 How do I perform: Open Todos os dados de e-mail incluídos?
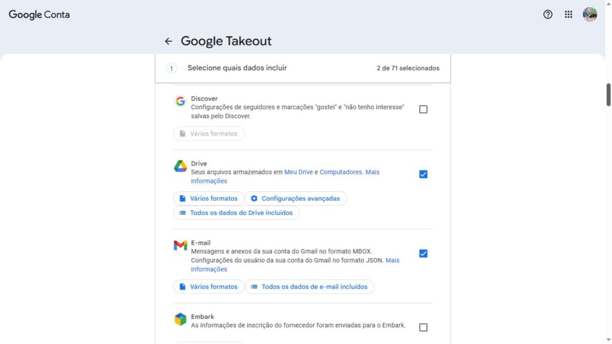coord(309,287)
